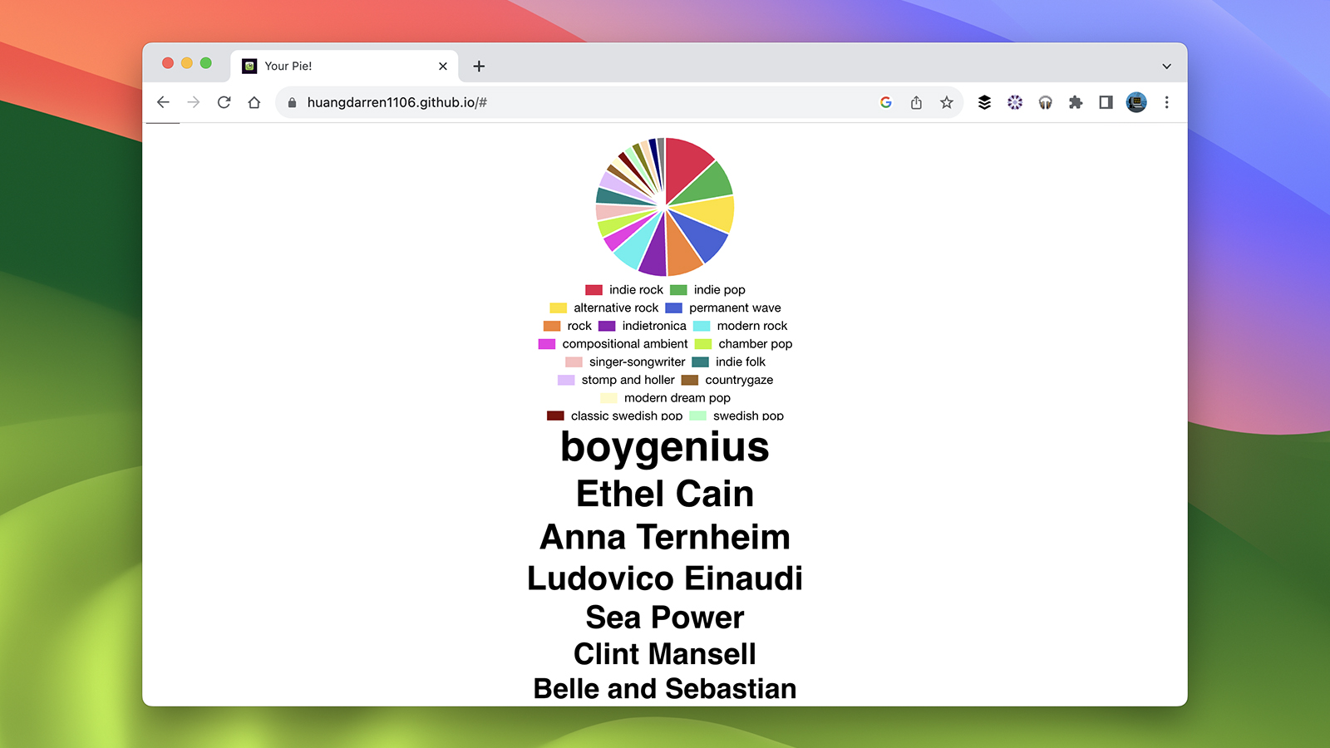The height and width of the screenshot is (748, 1330).
Task: Close the Your Pie! tab
Action: [443, 66]
